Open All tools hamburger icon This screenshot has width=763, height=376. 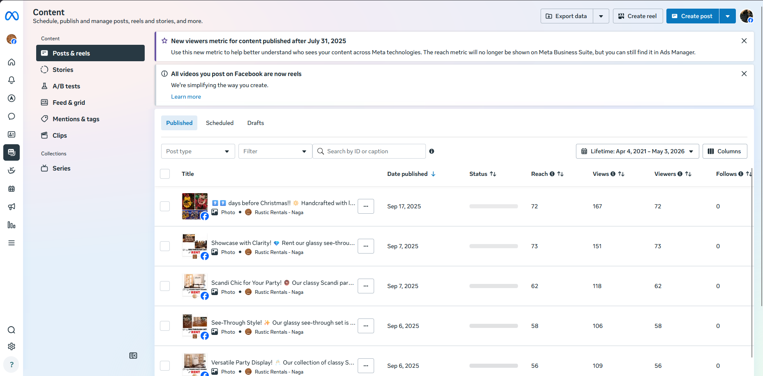[12, 243]
